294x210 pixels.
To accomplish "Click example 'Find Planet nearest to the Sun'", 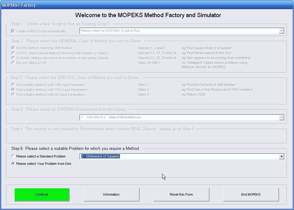I will tap(207, 53).
